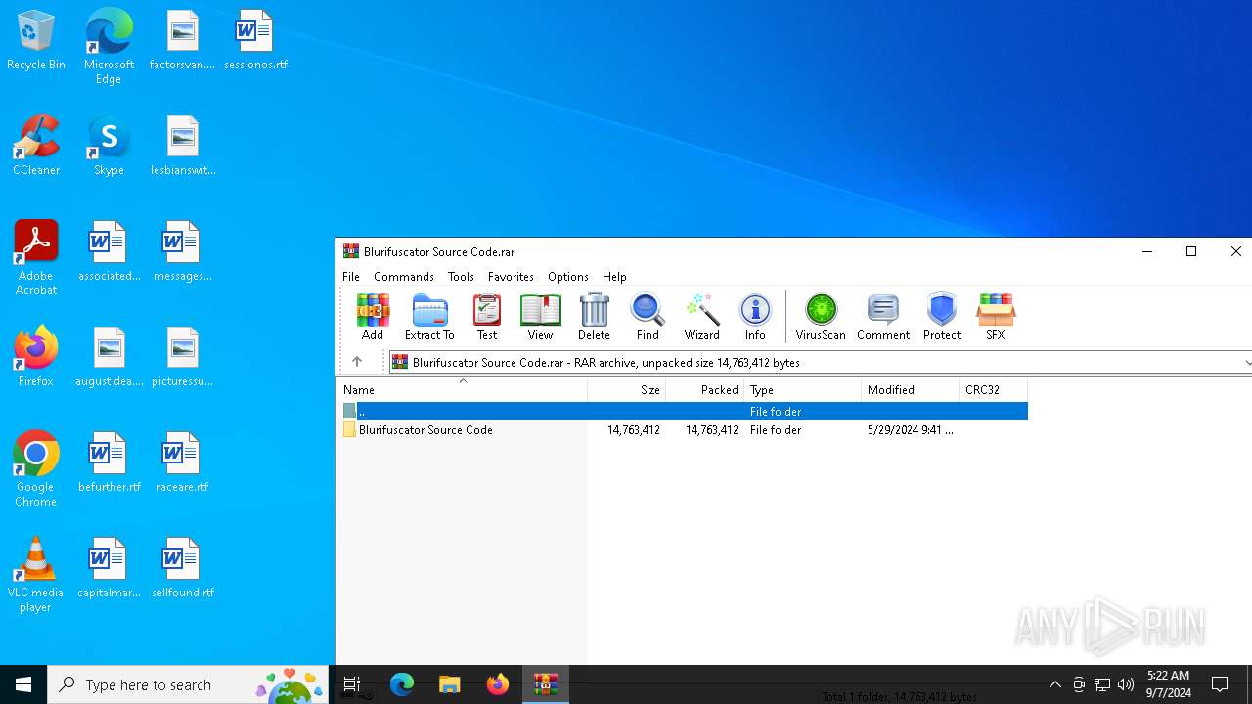Image resolution: width=1252 pixels, height=704 pixels.
Task: Select Firefox desktop shortcut
Action: point(36,358)
